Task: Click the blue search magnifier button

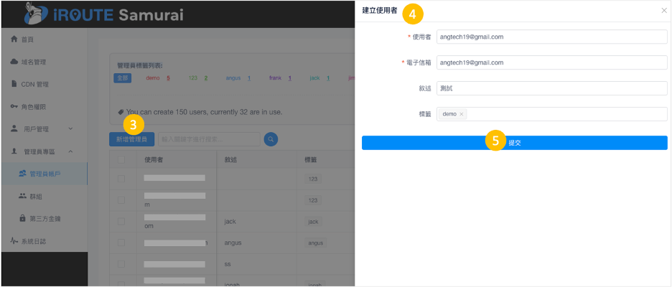Action: point(271,139)
